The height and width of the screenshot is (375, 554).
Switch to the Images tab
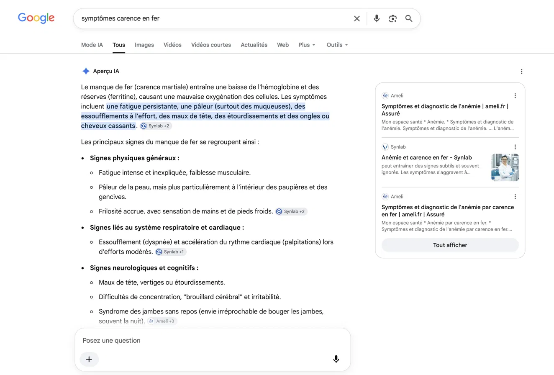pos(144,45)
